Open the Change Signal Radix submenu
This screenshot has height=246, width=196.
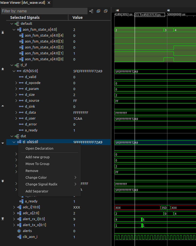pos(50,184)
